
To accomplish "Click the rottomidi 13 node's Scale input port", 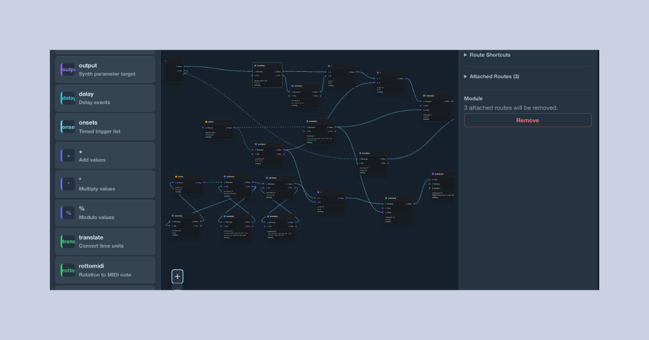I will point(382,213).
